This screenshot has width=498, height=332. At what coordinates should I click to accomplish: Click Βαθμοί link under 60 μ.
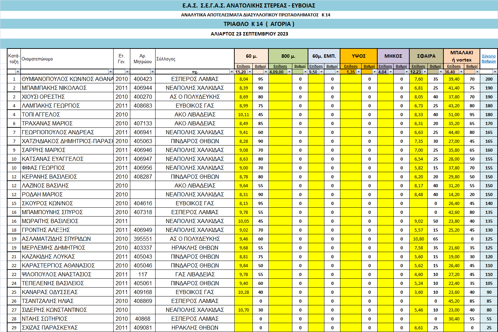point(261,66)
